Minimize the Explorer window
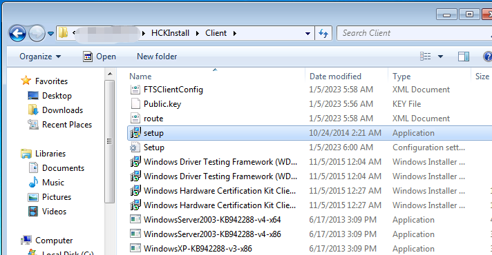Image resolution: width=492 pixels, height=255 pixels. click(447, 14)
